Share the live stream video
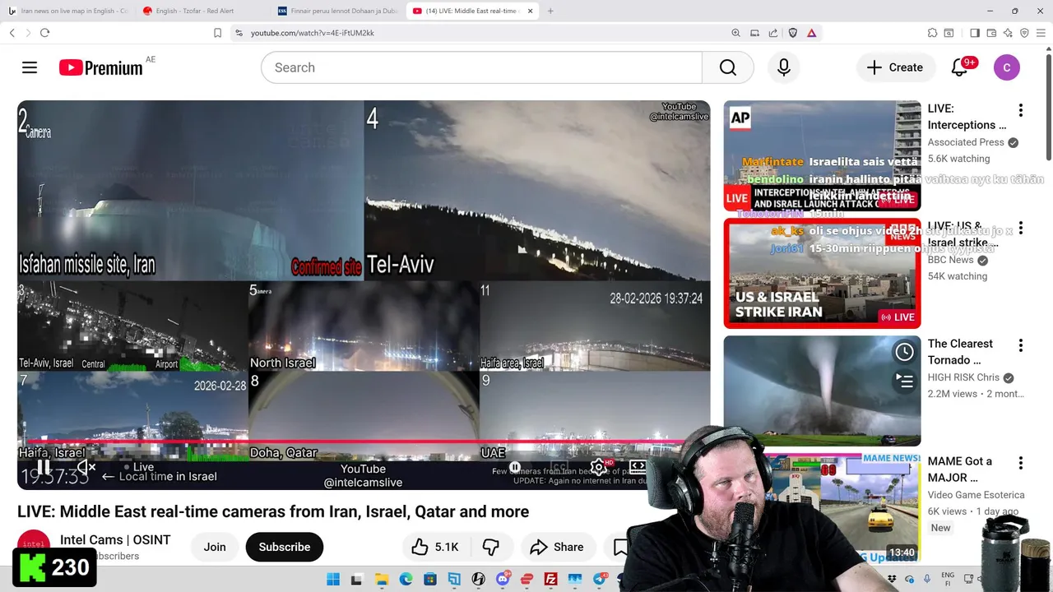This screenshot has height=592, width=1053. click(557, 547)
